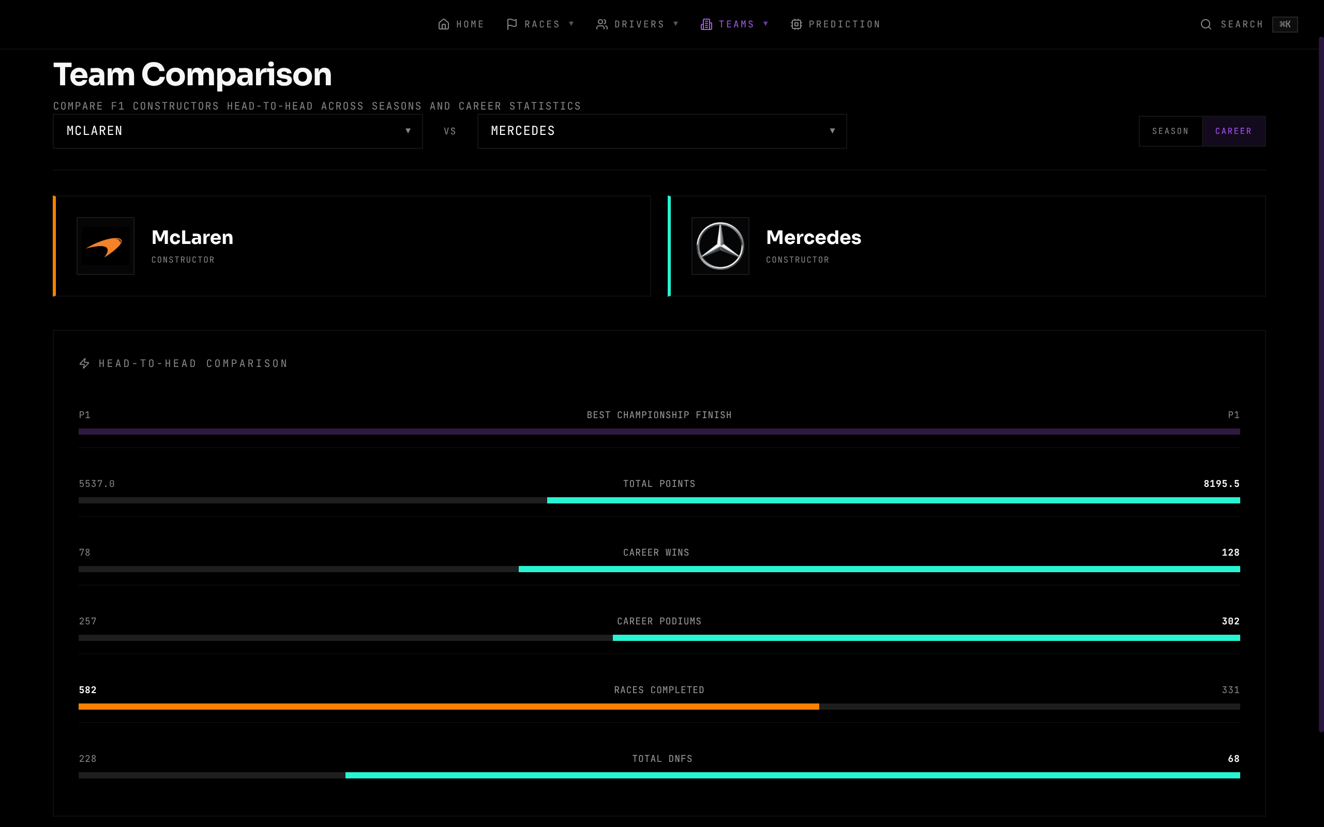The image size is (1324, 827).
Task: Click the search magnifier icon
Action: (x=1206, y=24)
